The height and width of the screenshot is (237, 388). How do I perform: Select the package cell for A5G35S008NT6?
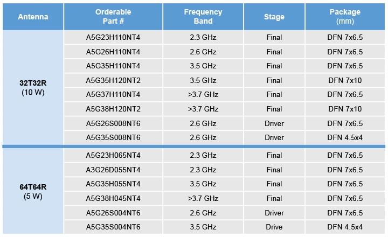[x=345, y=137]
